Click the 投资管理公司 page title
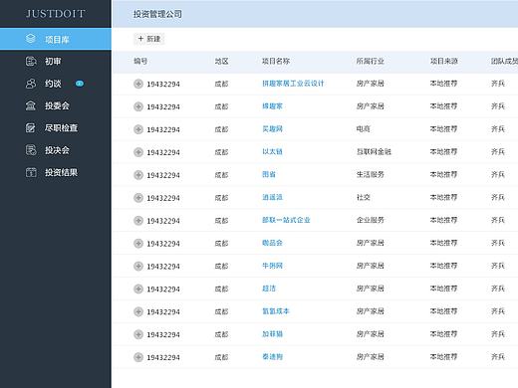Screen dimensions: 518x388 point(157,14)
